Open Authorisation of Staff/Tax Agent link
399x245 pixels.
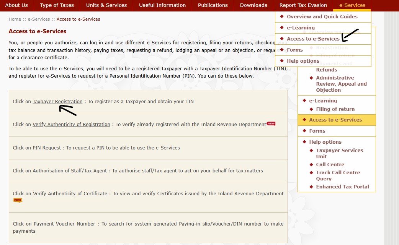click(70, 170)
